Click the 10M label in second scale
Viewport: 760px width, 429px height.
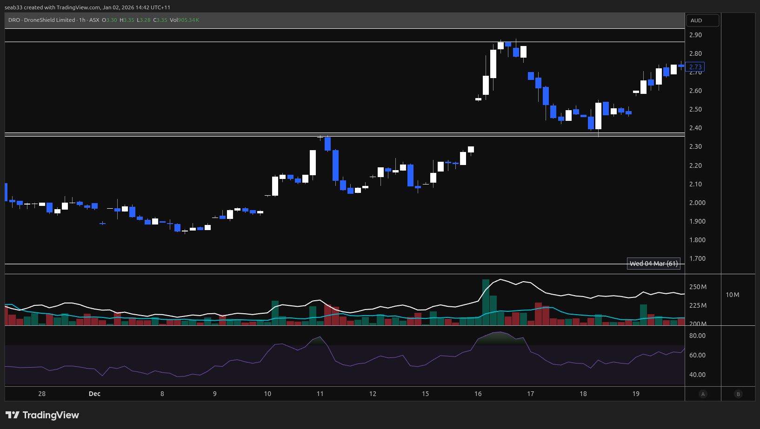(732, 295)
